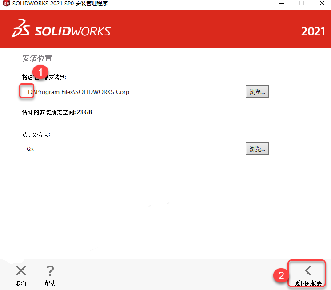Click the 2021 version text in banner
Image resolution: width=331 pixels, height=290 pixels.
pyautogui.click(x=313, y=31)
